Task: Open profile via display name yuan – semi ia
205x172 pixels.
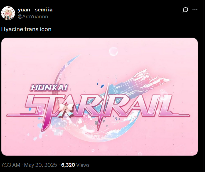Action: click(x=35, y=10)
